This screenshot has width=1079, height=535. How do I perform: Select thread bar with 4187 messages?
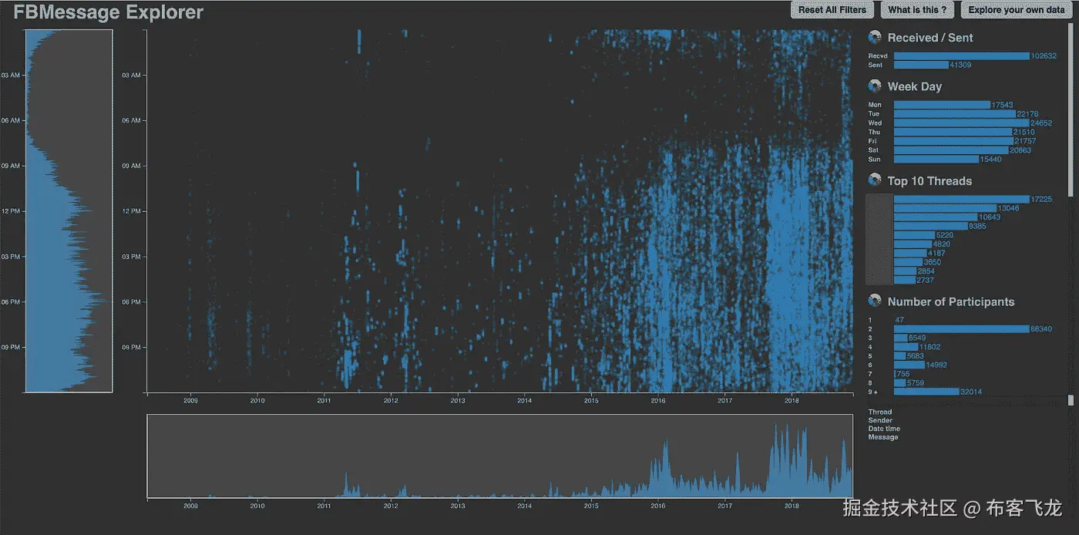pyautogui.click(x=910, y=254)
